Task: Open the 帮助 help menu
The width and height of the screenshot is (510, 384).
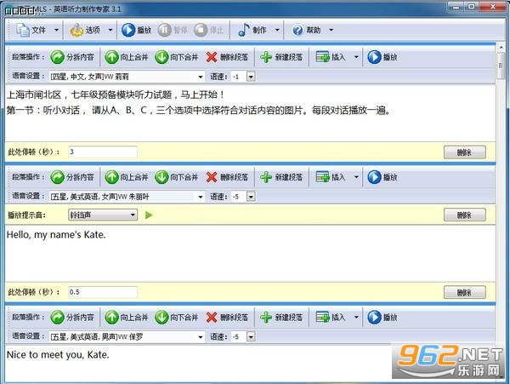Action: pyautogui.click(x=306, y=30)
